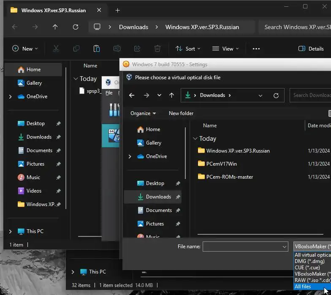This screenshot has height=295, width=331.
Task: Open Pictures in file chooser sidebar
Action: coord(153,224)
